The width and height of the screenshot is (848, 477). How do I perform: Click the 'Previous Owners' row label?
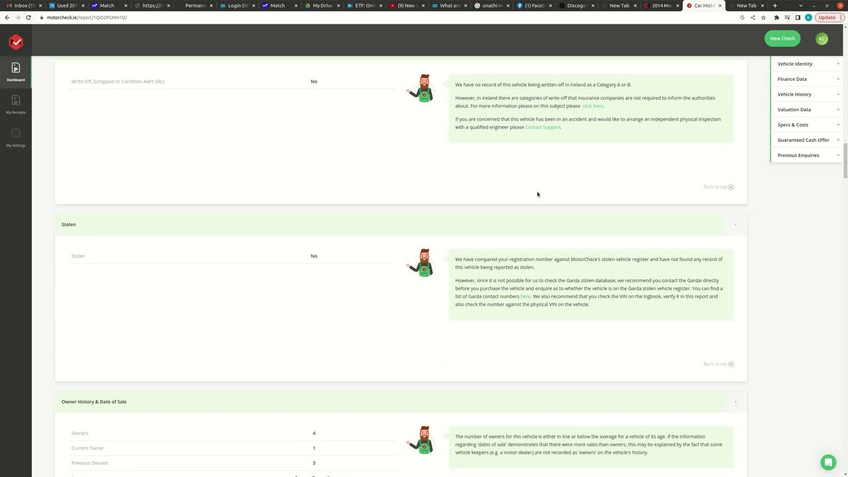(x=89, y=463)
